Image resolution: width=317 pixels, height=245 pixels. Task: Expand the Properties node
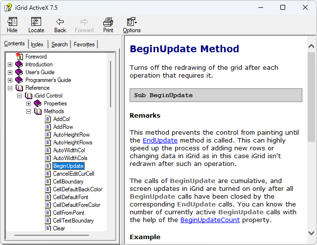point(28,103)
